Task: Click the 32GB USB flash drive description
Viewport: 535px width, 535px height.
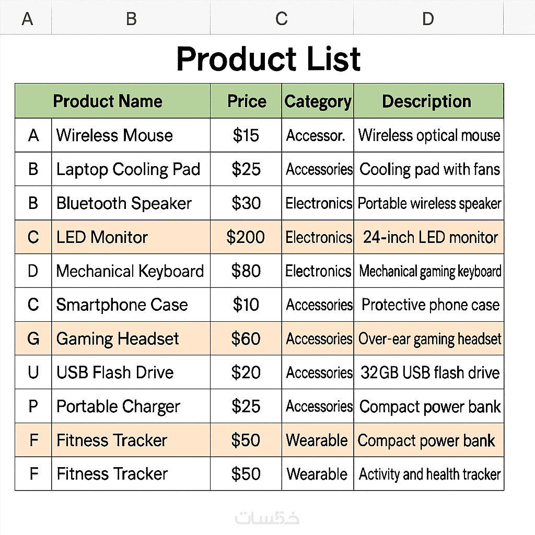Action: coord(429,373)
